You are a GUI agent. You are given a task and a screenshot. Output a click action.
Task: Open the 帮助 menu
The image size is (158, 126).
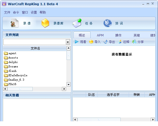point(43,12)
